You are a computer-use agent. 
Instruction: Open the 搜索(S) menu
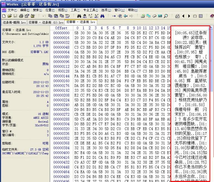(x=38, y=10)
